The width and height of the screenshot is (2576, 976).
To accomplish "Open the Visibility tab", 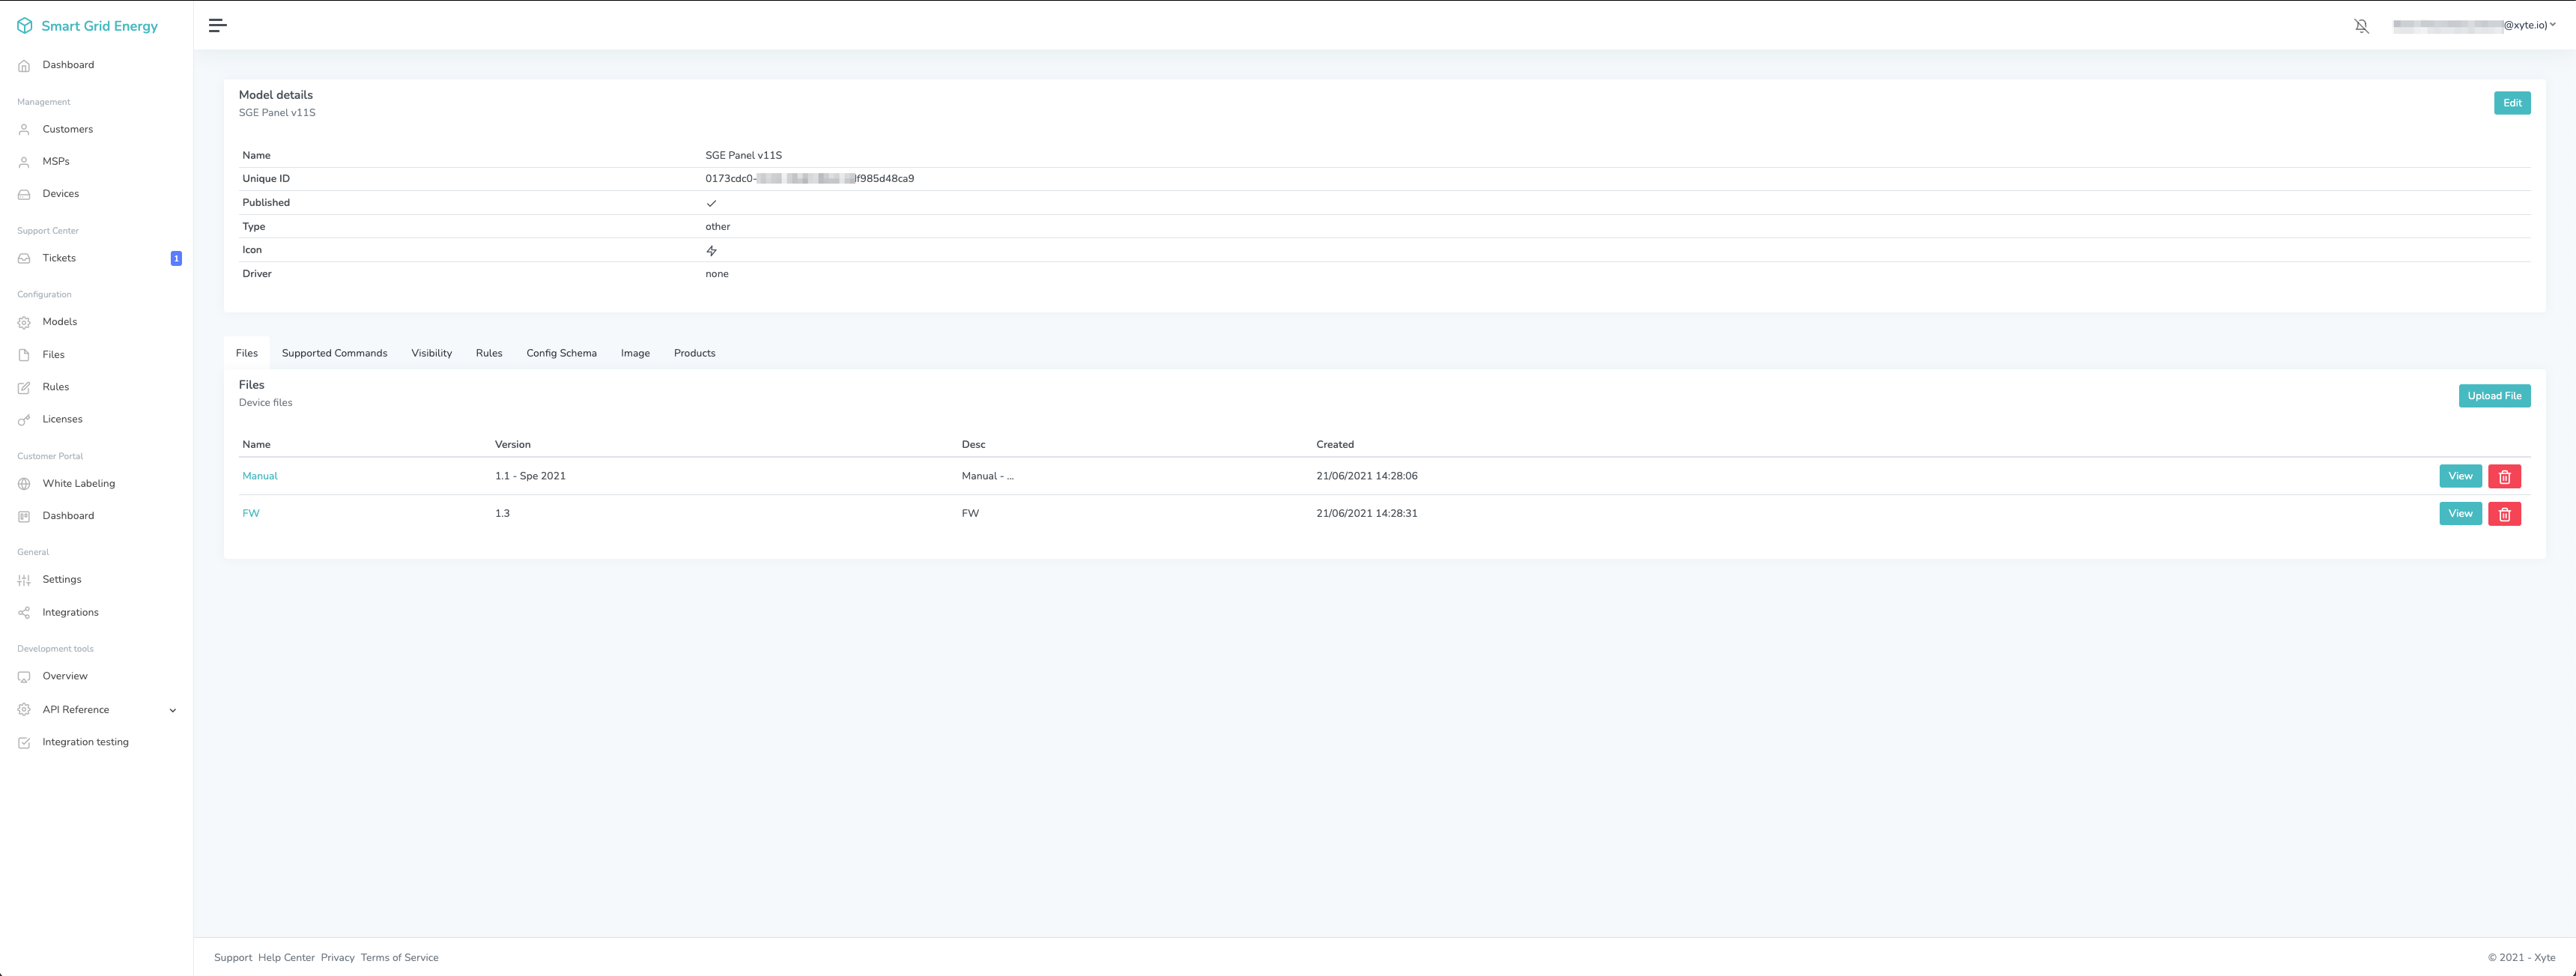I will (431, 353).
